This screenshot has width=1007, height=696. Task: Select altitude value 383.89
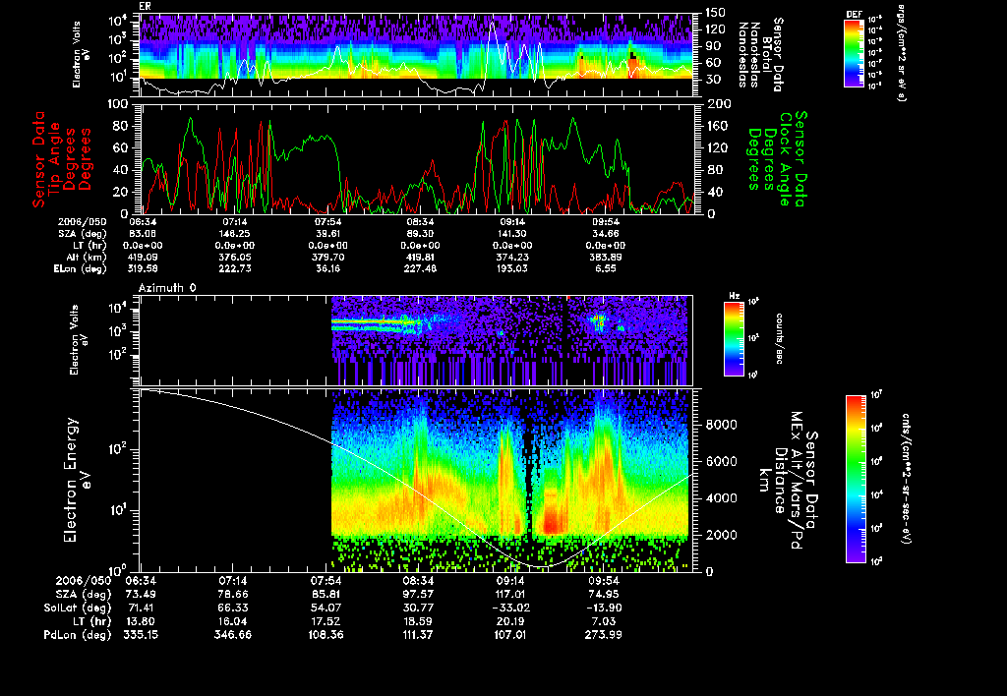(605, 257)
